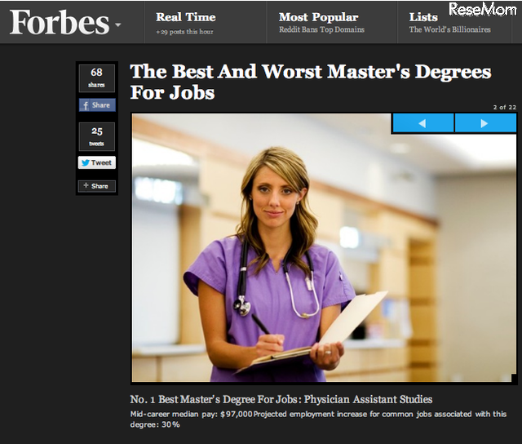Open the Real Time menu
Image resolution: width=522 pixels, height=444 pixels.
pyautogui.click(x=186, y=17)
